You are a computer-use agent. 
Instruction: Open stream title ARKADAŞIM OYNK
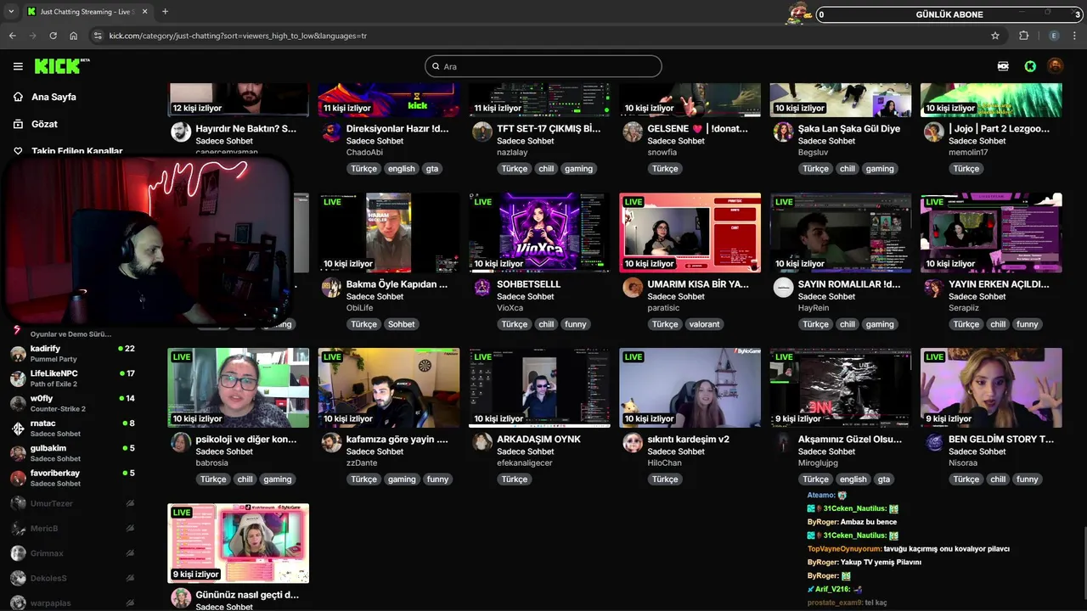[538, 440]
